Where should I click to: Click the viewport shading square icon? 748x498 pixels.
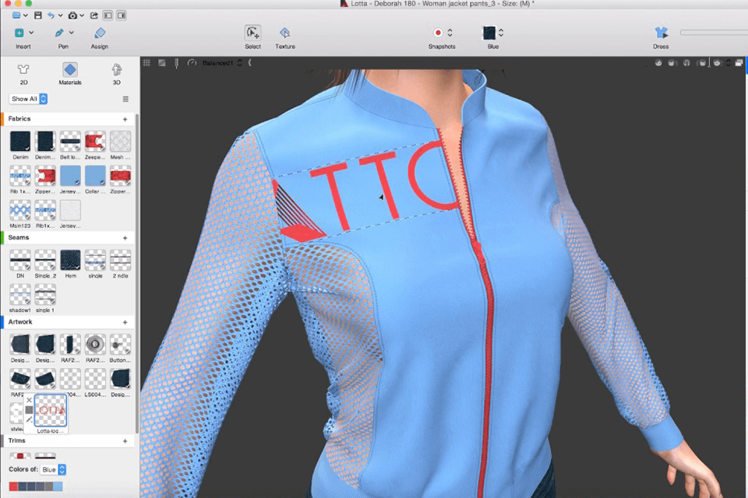pyautogui.click(x=162, y=63)
